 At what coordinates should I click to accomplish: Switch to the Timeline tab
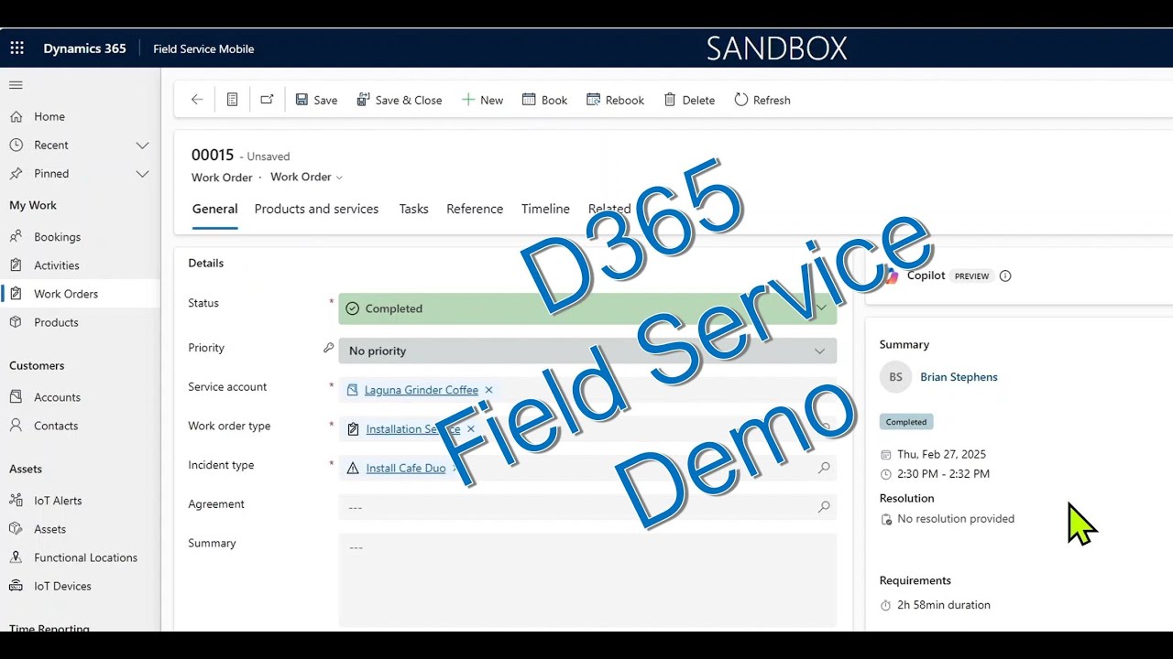[x=545, y=210]
